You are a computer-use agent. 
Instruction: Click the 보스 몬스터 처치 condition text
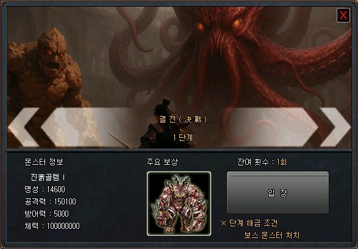271,235
